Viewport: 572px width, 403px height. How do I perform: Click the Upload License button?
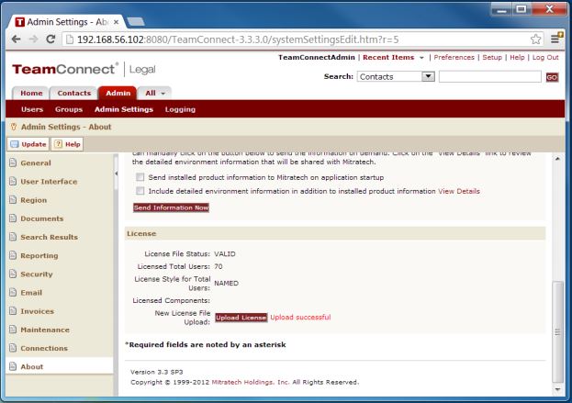coord(241,317)
